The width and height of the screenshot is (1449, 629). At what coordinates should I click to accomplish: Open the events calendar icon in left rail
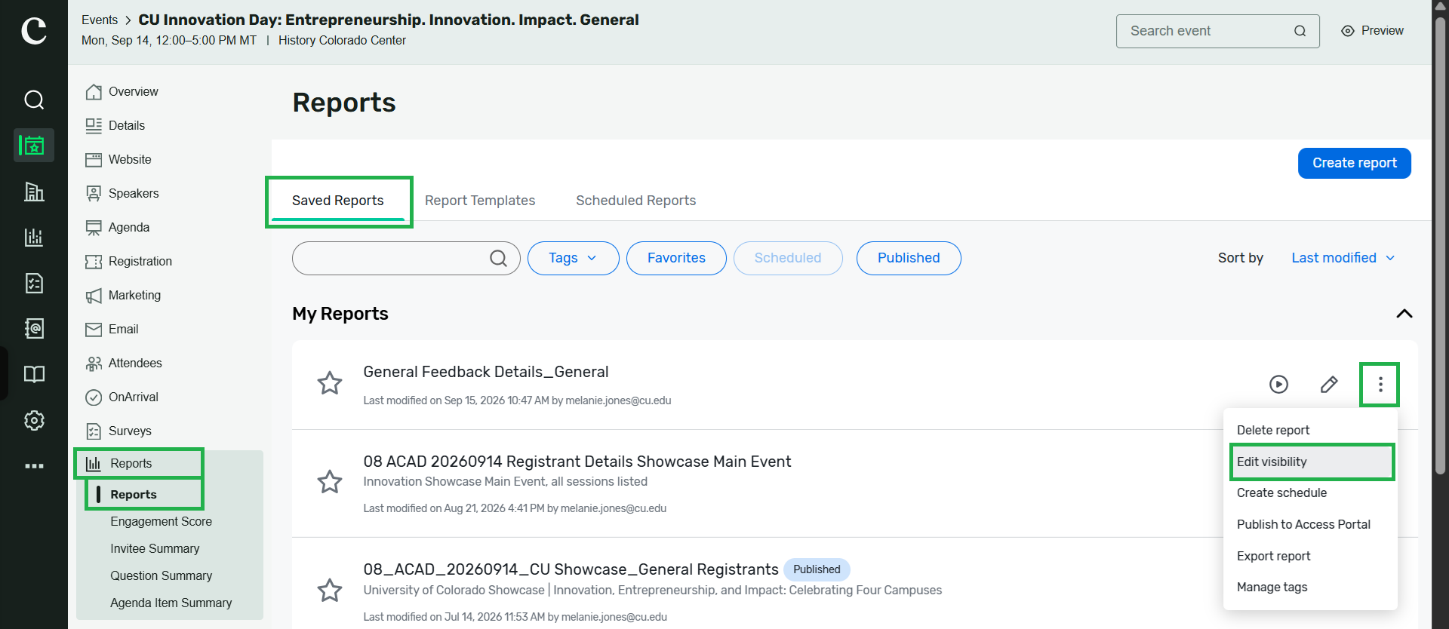34,145
